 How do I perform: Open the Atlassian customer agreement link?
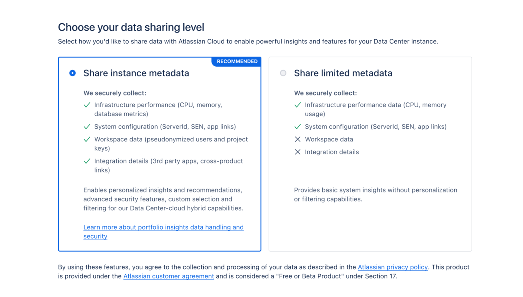[x=169, y=276]
